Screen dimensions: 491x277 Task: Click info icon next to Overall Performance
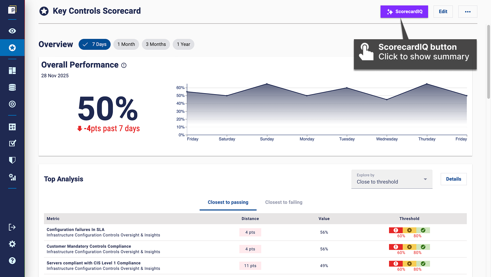click(124, 65)
